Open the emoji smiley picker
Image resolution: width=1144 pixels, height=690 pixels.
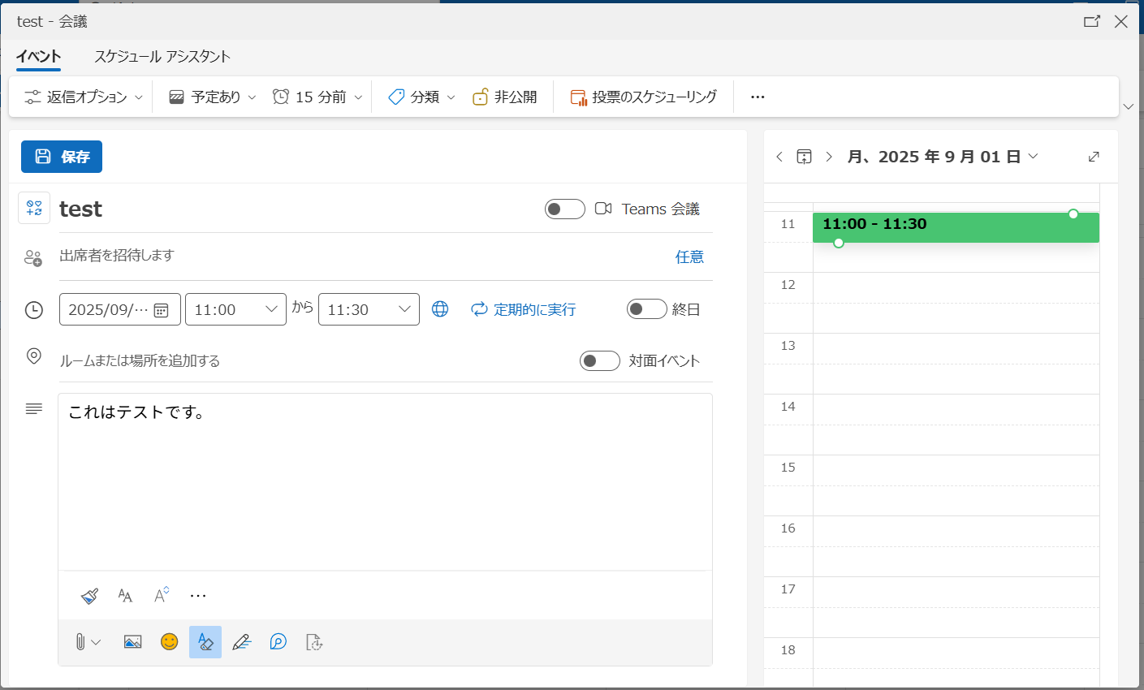tap(169, 642)
